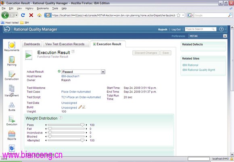Click the Firefox Back arrow button

tap(5, 15)
